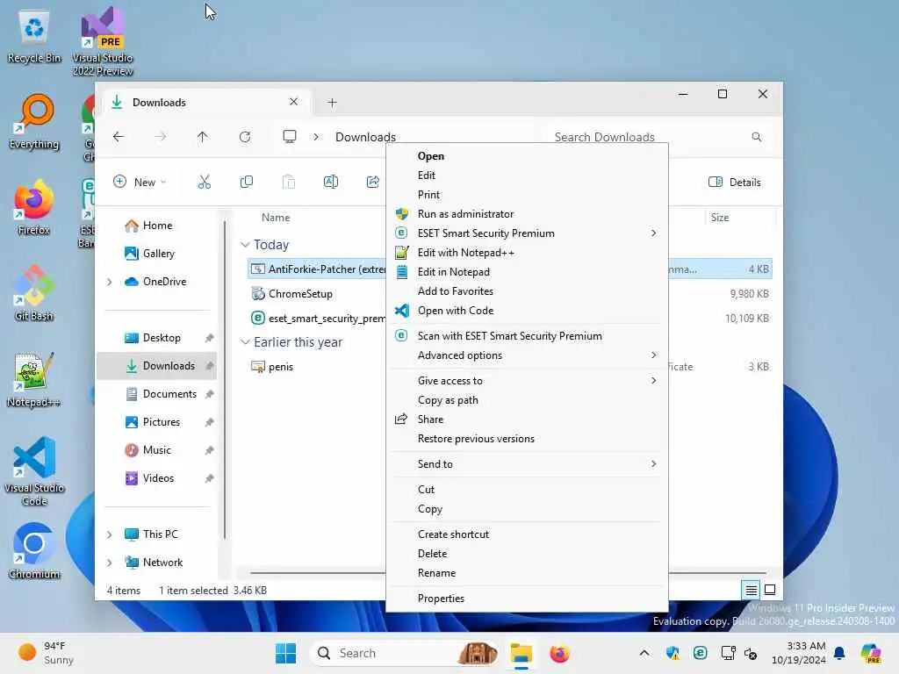
Task: Collapse the Earlier this year group
Action: pyautogui.click(x=245, y=342)
